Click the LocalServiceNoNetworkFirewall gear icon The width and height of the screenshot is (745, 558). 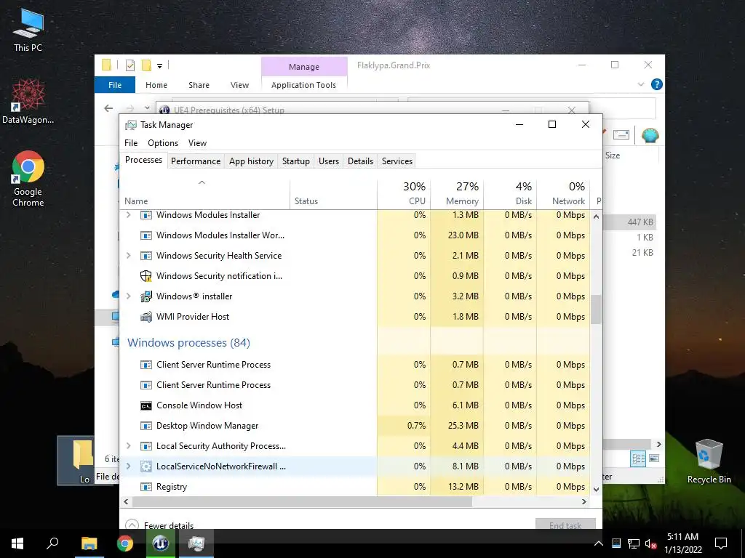click(x=146, y=466)
